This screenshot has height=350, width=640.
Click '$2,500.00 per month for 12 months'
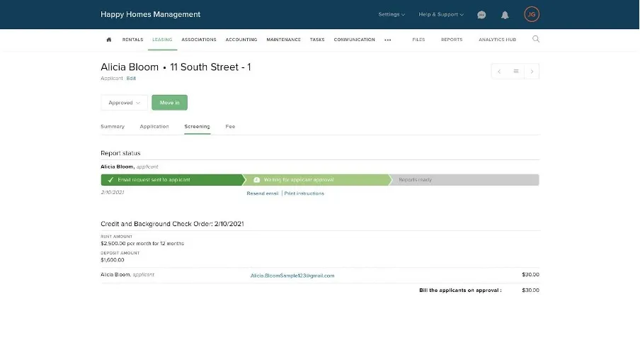coord(142,244)
